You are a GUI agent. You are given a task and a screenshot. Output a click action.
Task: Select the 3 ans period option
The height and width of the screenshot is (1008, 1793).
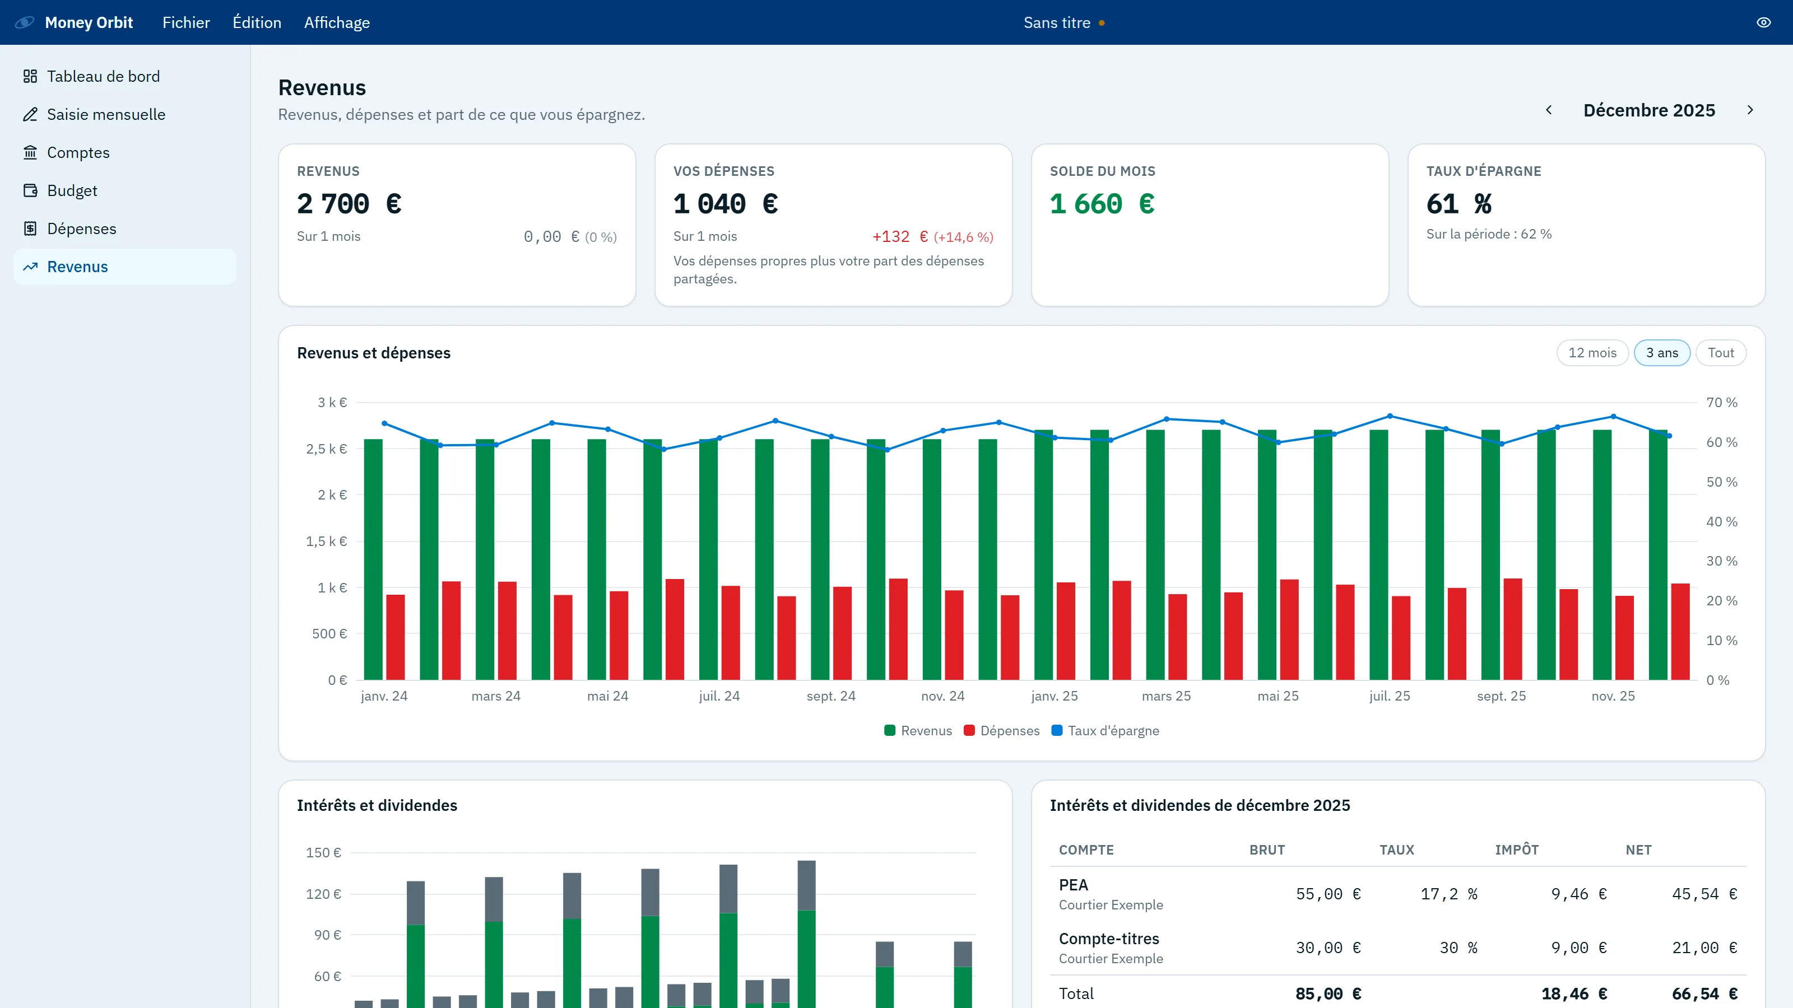click(1661, 353)
